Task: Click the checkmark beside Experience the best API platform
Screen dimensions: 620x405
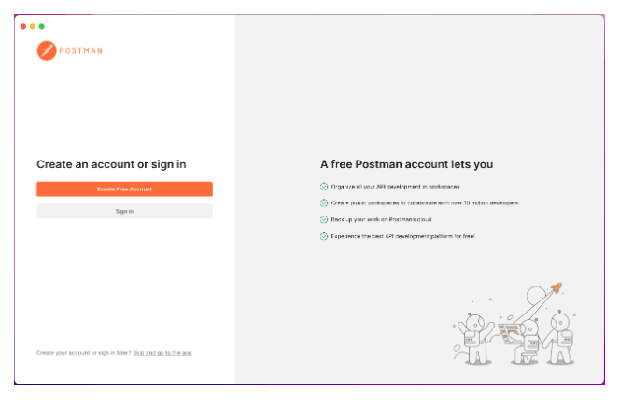Action: pyautogui.click(x=324, y=236)
